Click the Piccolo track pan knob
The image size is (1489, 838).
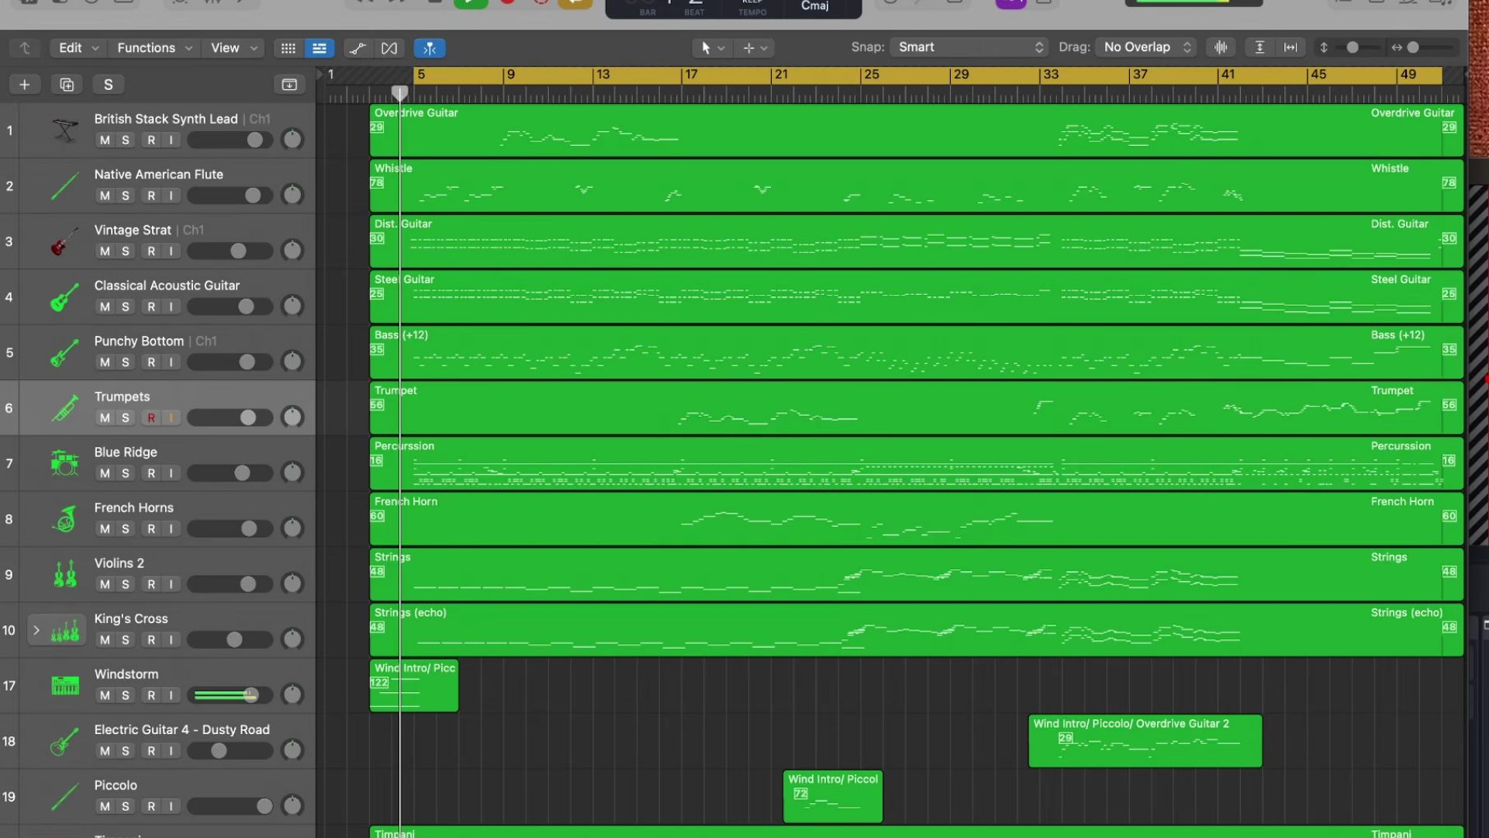coord(292,806)
